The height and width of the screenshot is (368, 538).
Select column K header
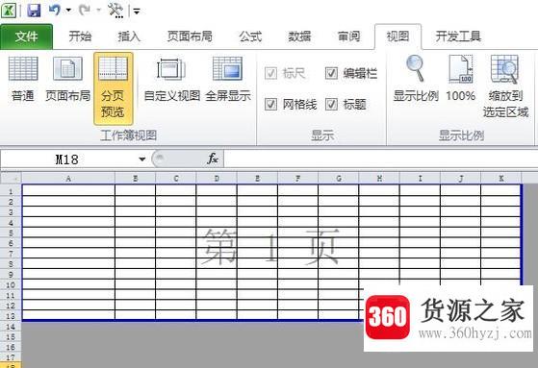[x=501, y=178]
